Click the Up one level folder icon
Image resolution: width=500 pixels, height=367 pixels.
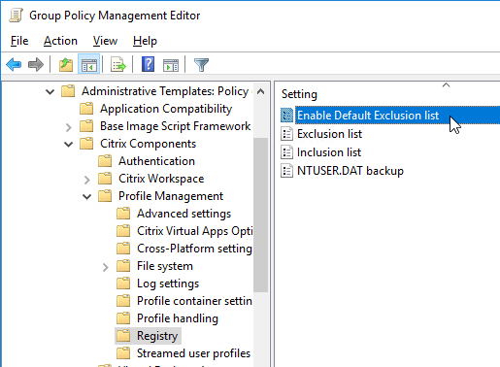coord(66,64)
